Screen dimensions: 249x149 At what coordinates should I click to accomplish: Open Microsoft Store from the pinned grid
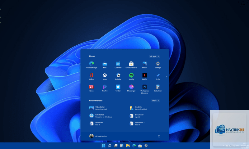tap(131, 65)
